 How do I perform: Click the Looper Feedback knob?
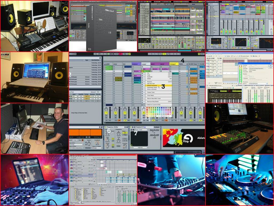97,143
